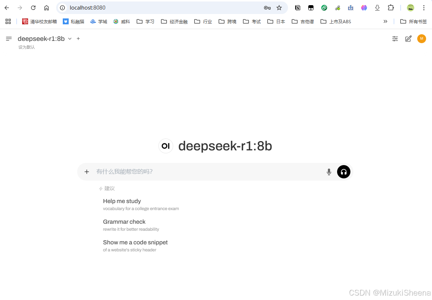432x300 pixels.
Task: Open the sidebar hamburger menu
Action: coord(9,39)
